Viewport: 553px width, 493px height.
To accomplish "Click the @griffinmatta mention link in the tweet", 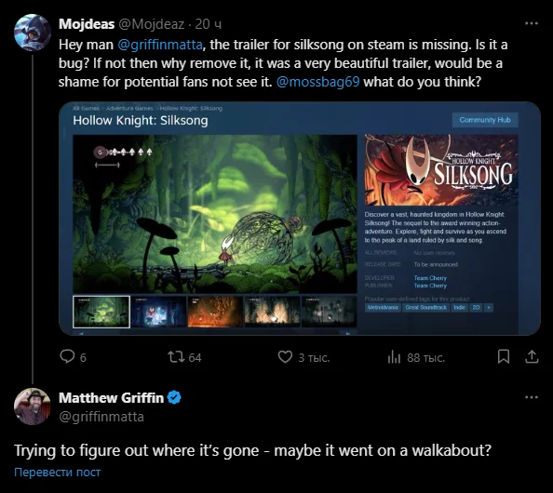I will click(x=160, y=45).
